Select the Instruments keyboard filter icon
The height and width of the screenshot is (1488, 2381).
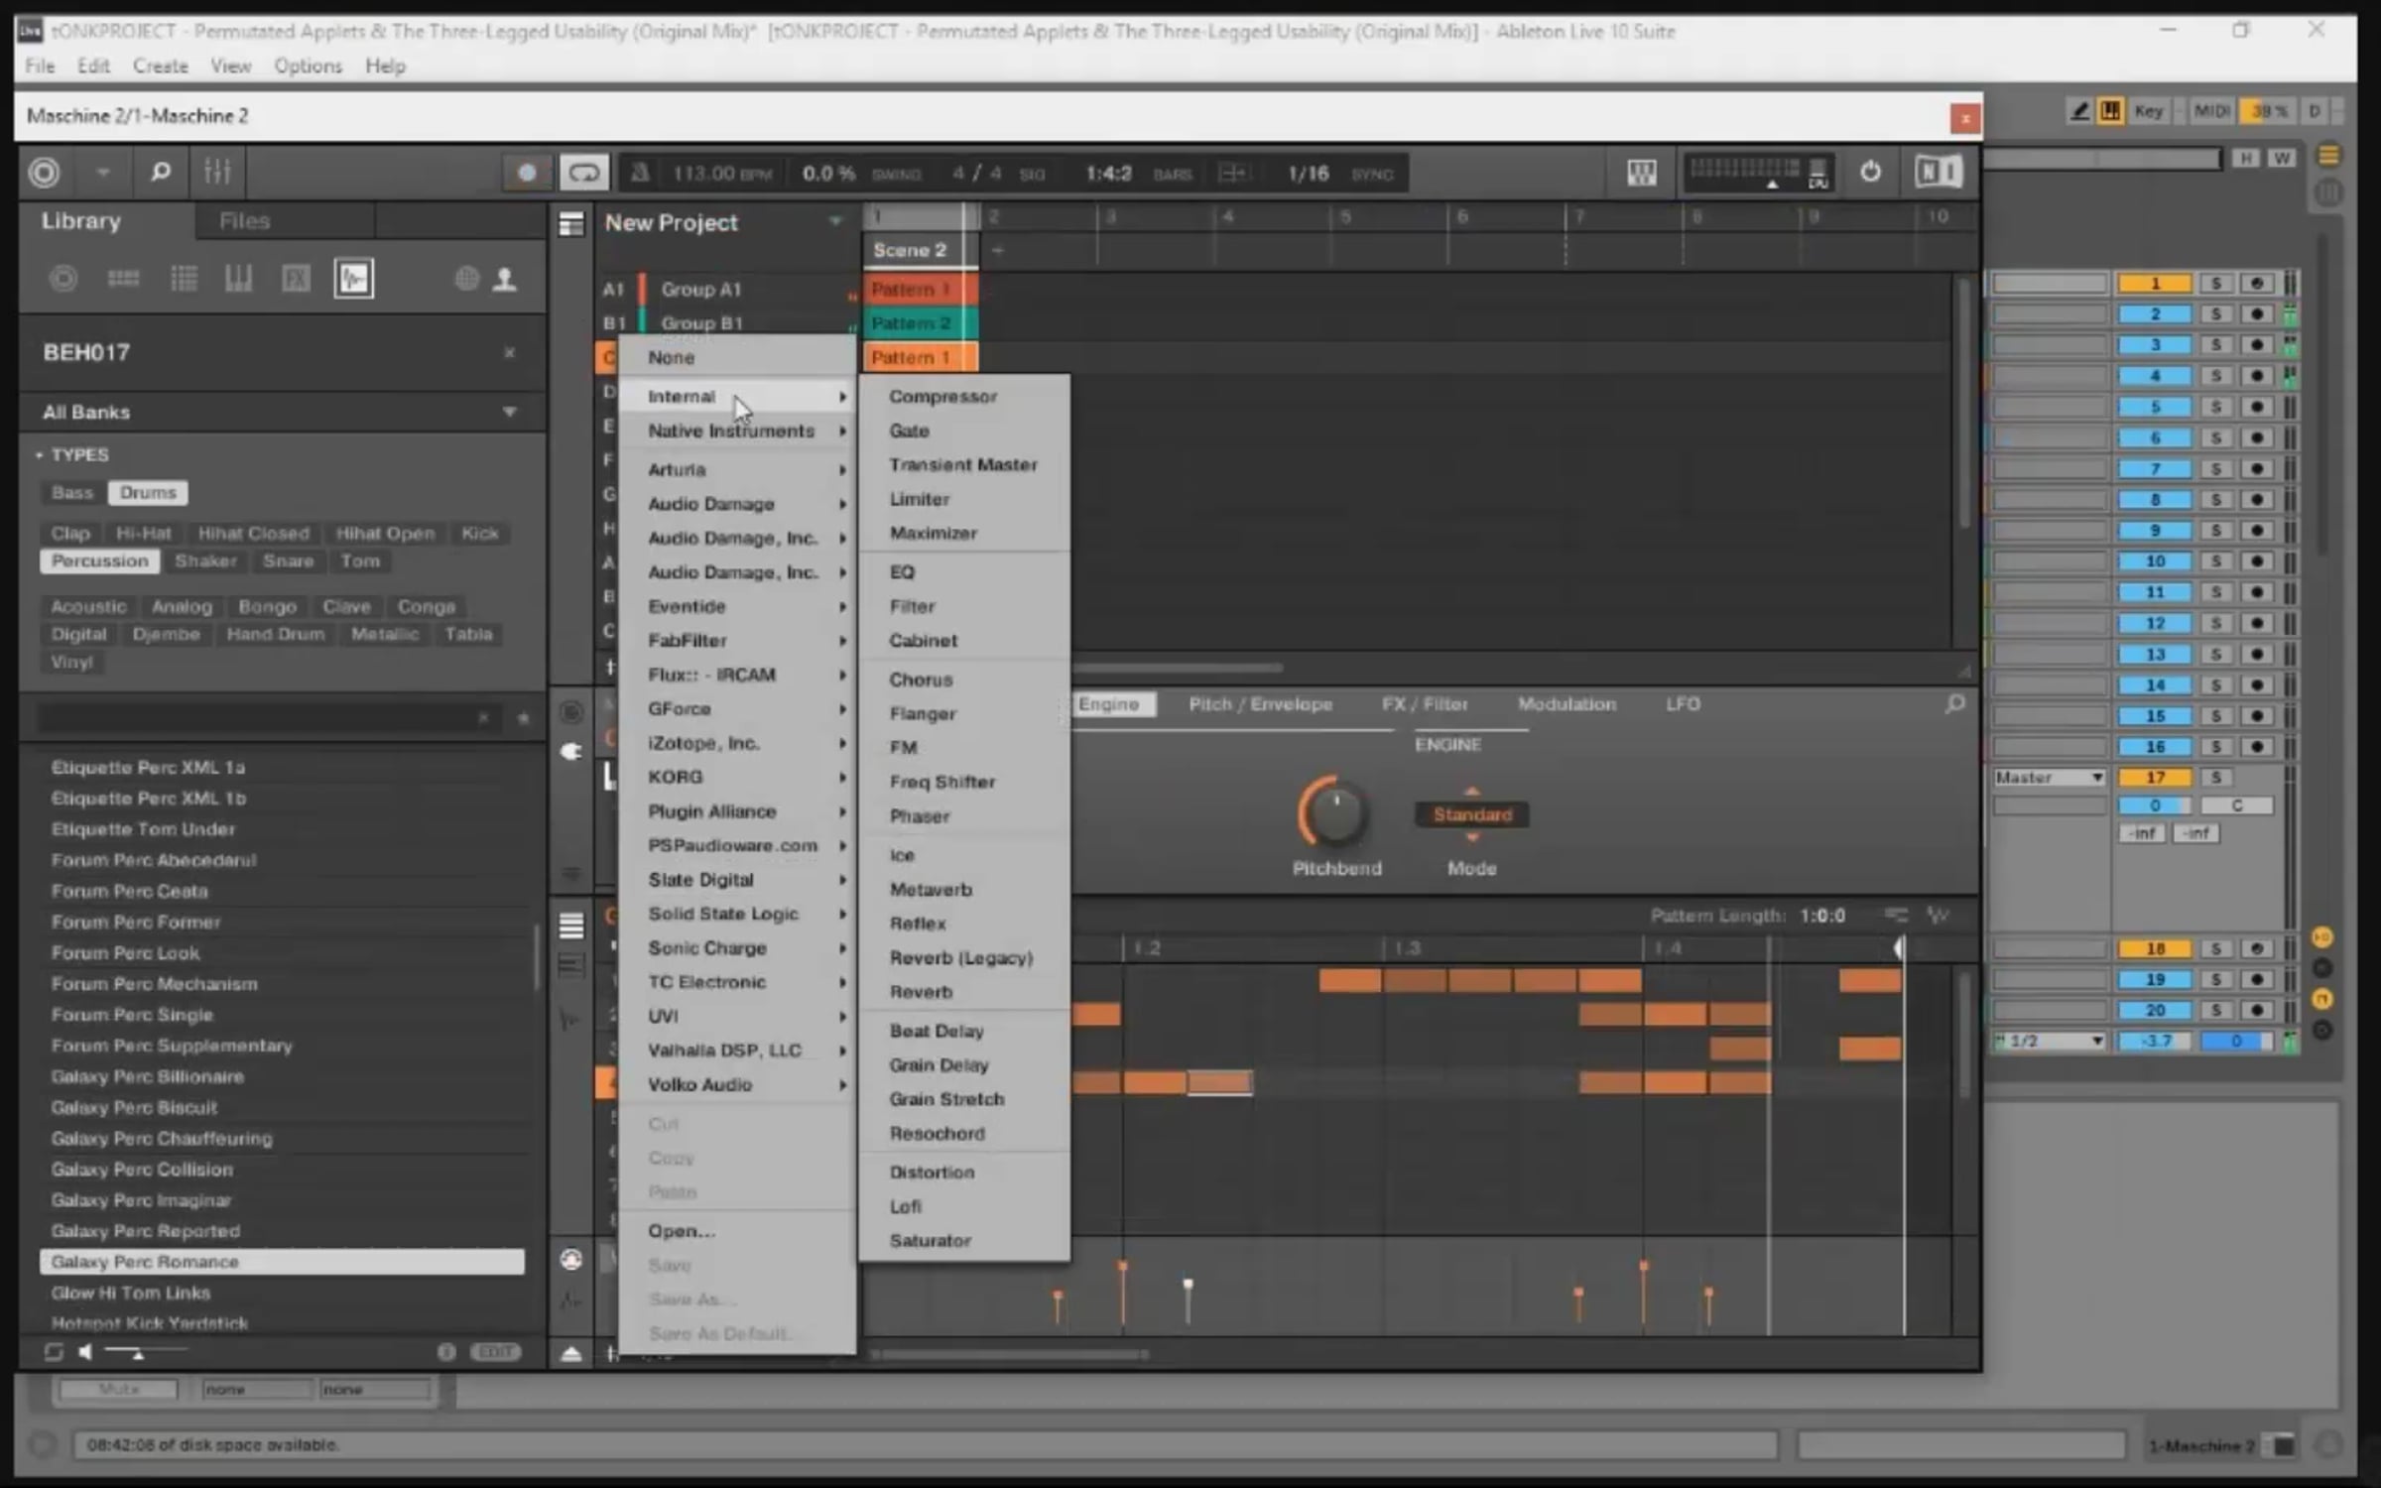pyautogui.click(x=238, y=279)
